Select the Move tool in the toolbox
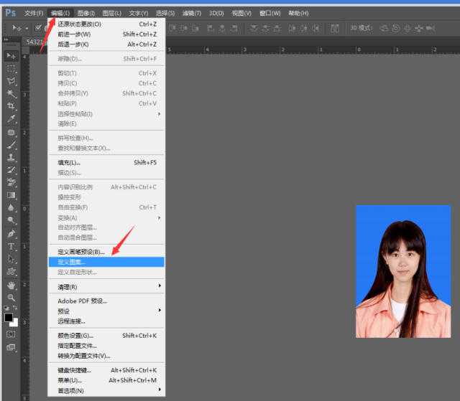The image size is (460, 401). point(11,56)
